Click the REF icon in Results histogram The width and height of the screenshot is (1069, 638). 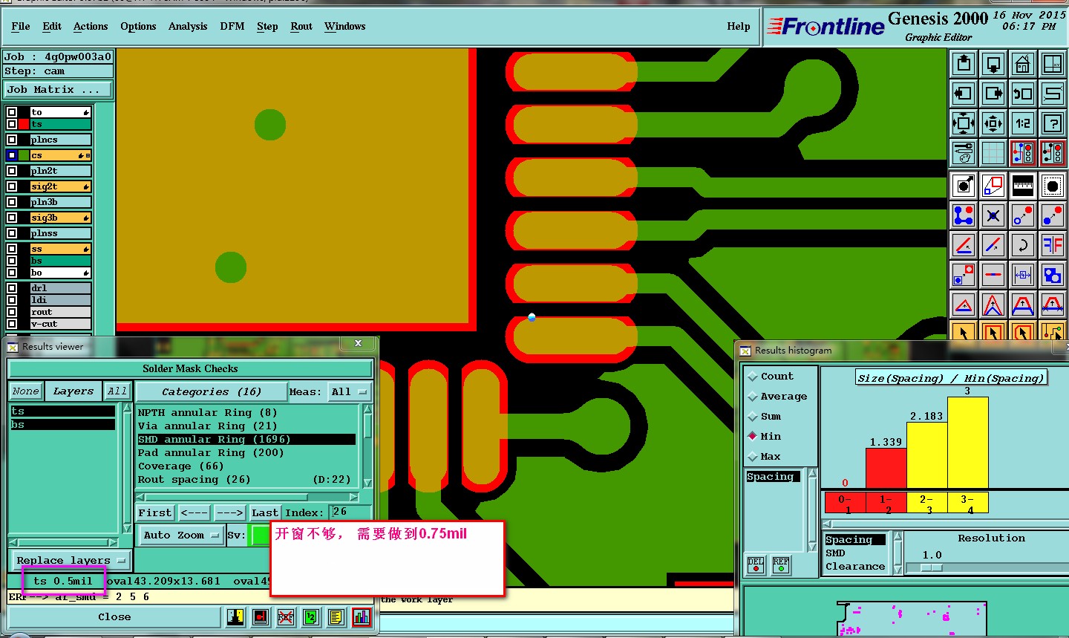coord(781,565)
